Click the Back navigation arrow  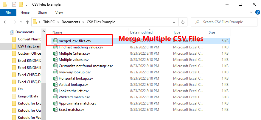(x=5, y=22)
